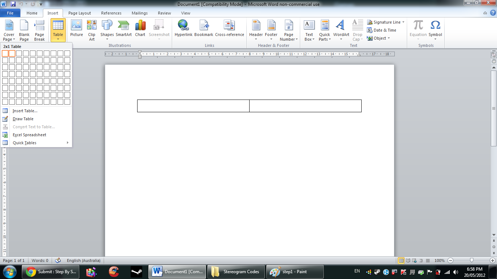Insert a Signature Line
This screenshot has width=497, height=279.
point(386,22)
